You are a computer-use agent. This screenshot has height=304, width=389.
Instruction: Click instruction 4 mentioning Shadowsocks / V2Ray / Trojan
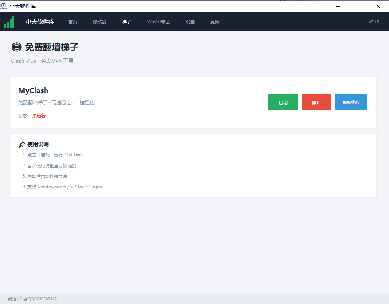point(62,187)
